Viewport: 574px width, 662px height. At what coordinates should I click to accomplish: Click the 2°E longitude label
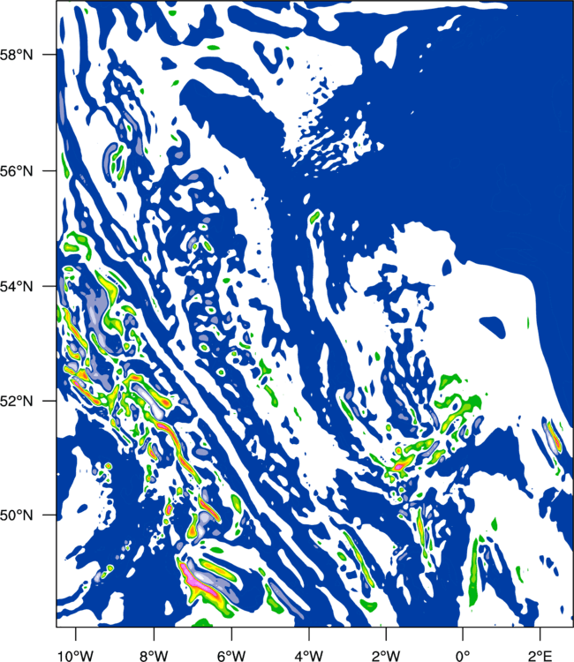[x=540, y=656]
